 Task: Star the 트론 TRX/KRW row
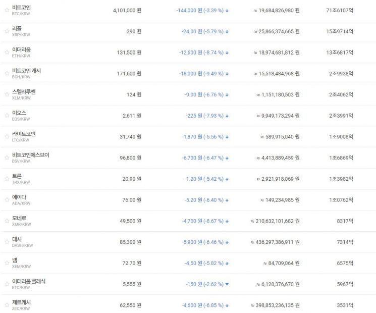[7, 179]
